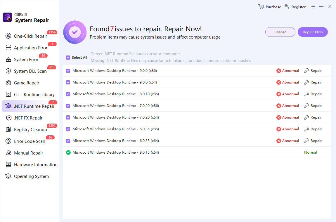
Task: Open the Hardware Information section
Action: 30,164
